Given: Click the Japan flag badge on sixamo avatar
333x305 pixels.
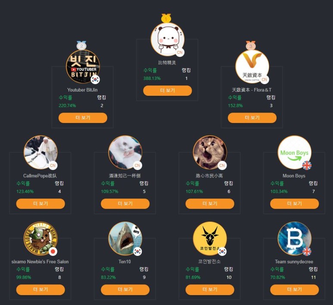Looking at the screenshot, I should point(53,252).
